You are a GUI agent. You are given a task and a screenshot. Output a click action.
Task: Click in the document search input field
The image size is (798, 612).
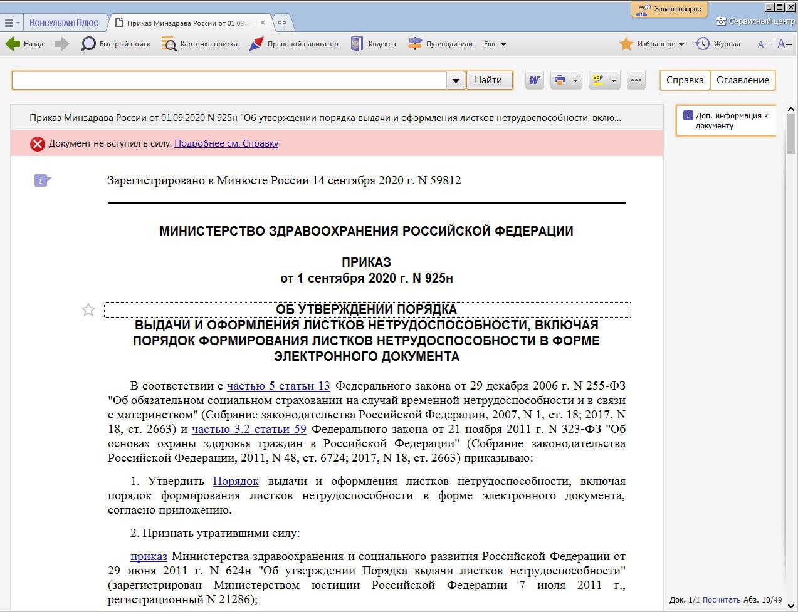[229, 80]
